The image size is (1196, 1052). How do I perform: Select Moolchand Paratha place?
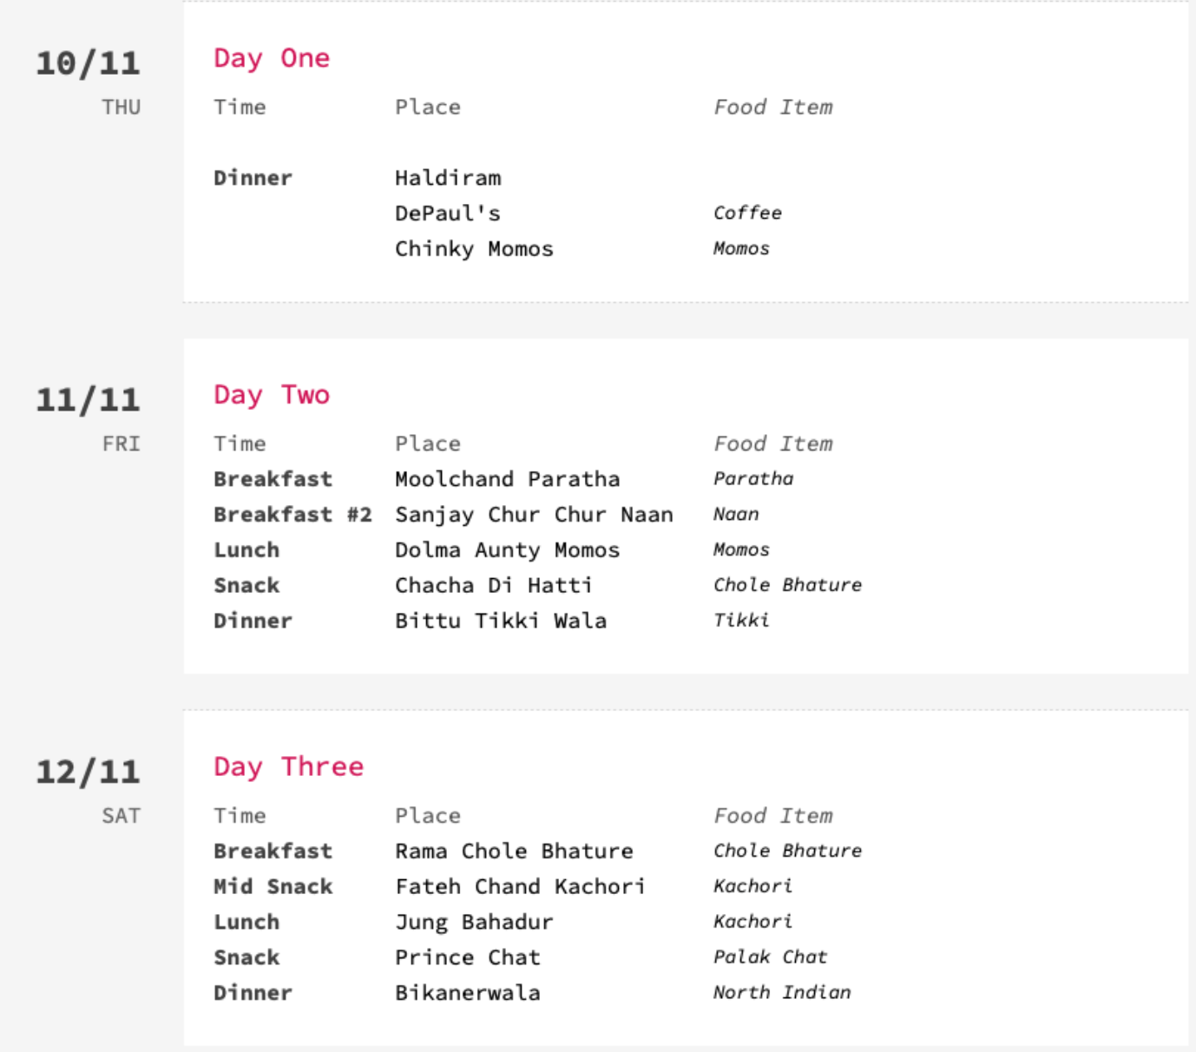[x=507, y=479]
